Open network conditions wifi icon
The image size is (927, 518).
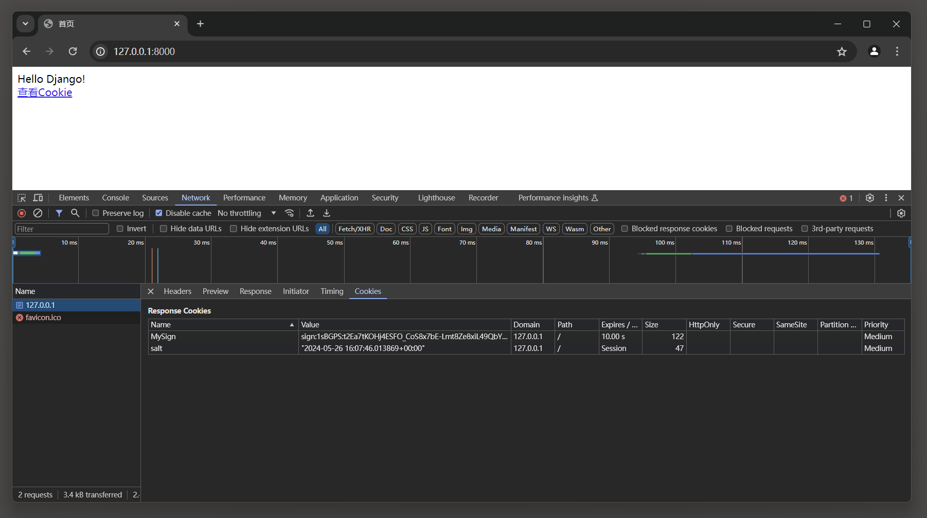[290, 213]
